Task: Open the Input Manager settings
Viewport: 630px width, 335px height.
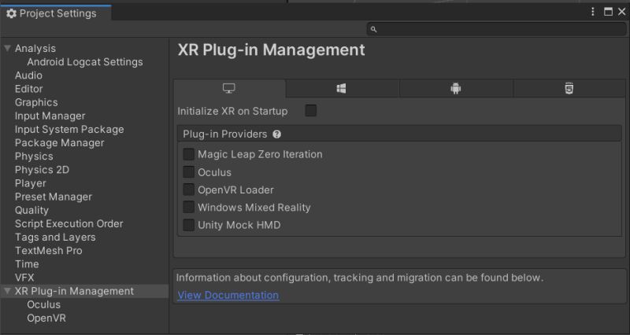Action: 50,116
